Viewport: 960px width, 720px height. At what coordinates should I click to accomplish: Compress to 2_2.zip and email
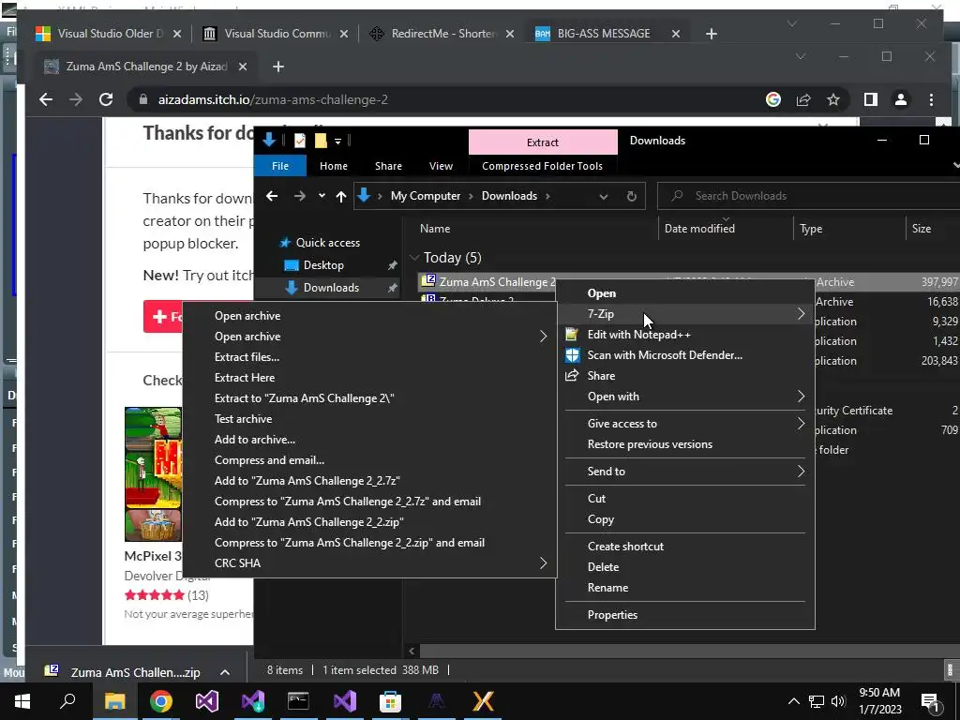(369, 543)
